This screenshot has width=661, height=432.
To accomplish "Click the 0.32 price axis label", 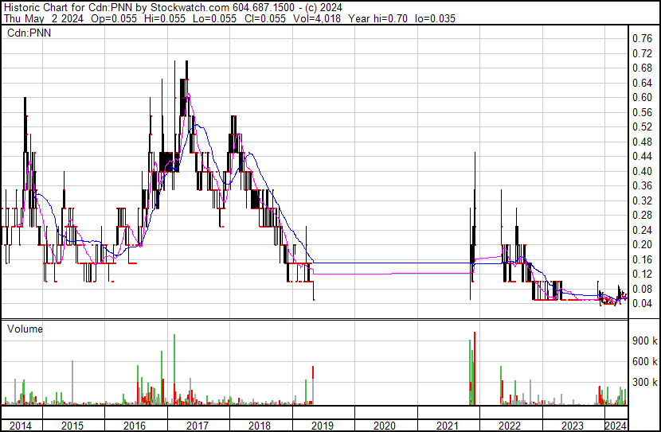I will pos(642,200).
